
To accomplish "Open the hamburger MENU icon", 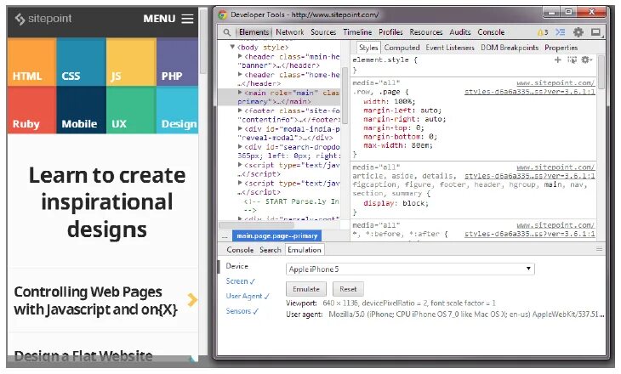I will [x=187, y=19].
